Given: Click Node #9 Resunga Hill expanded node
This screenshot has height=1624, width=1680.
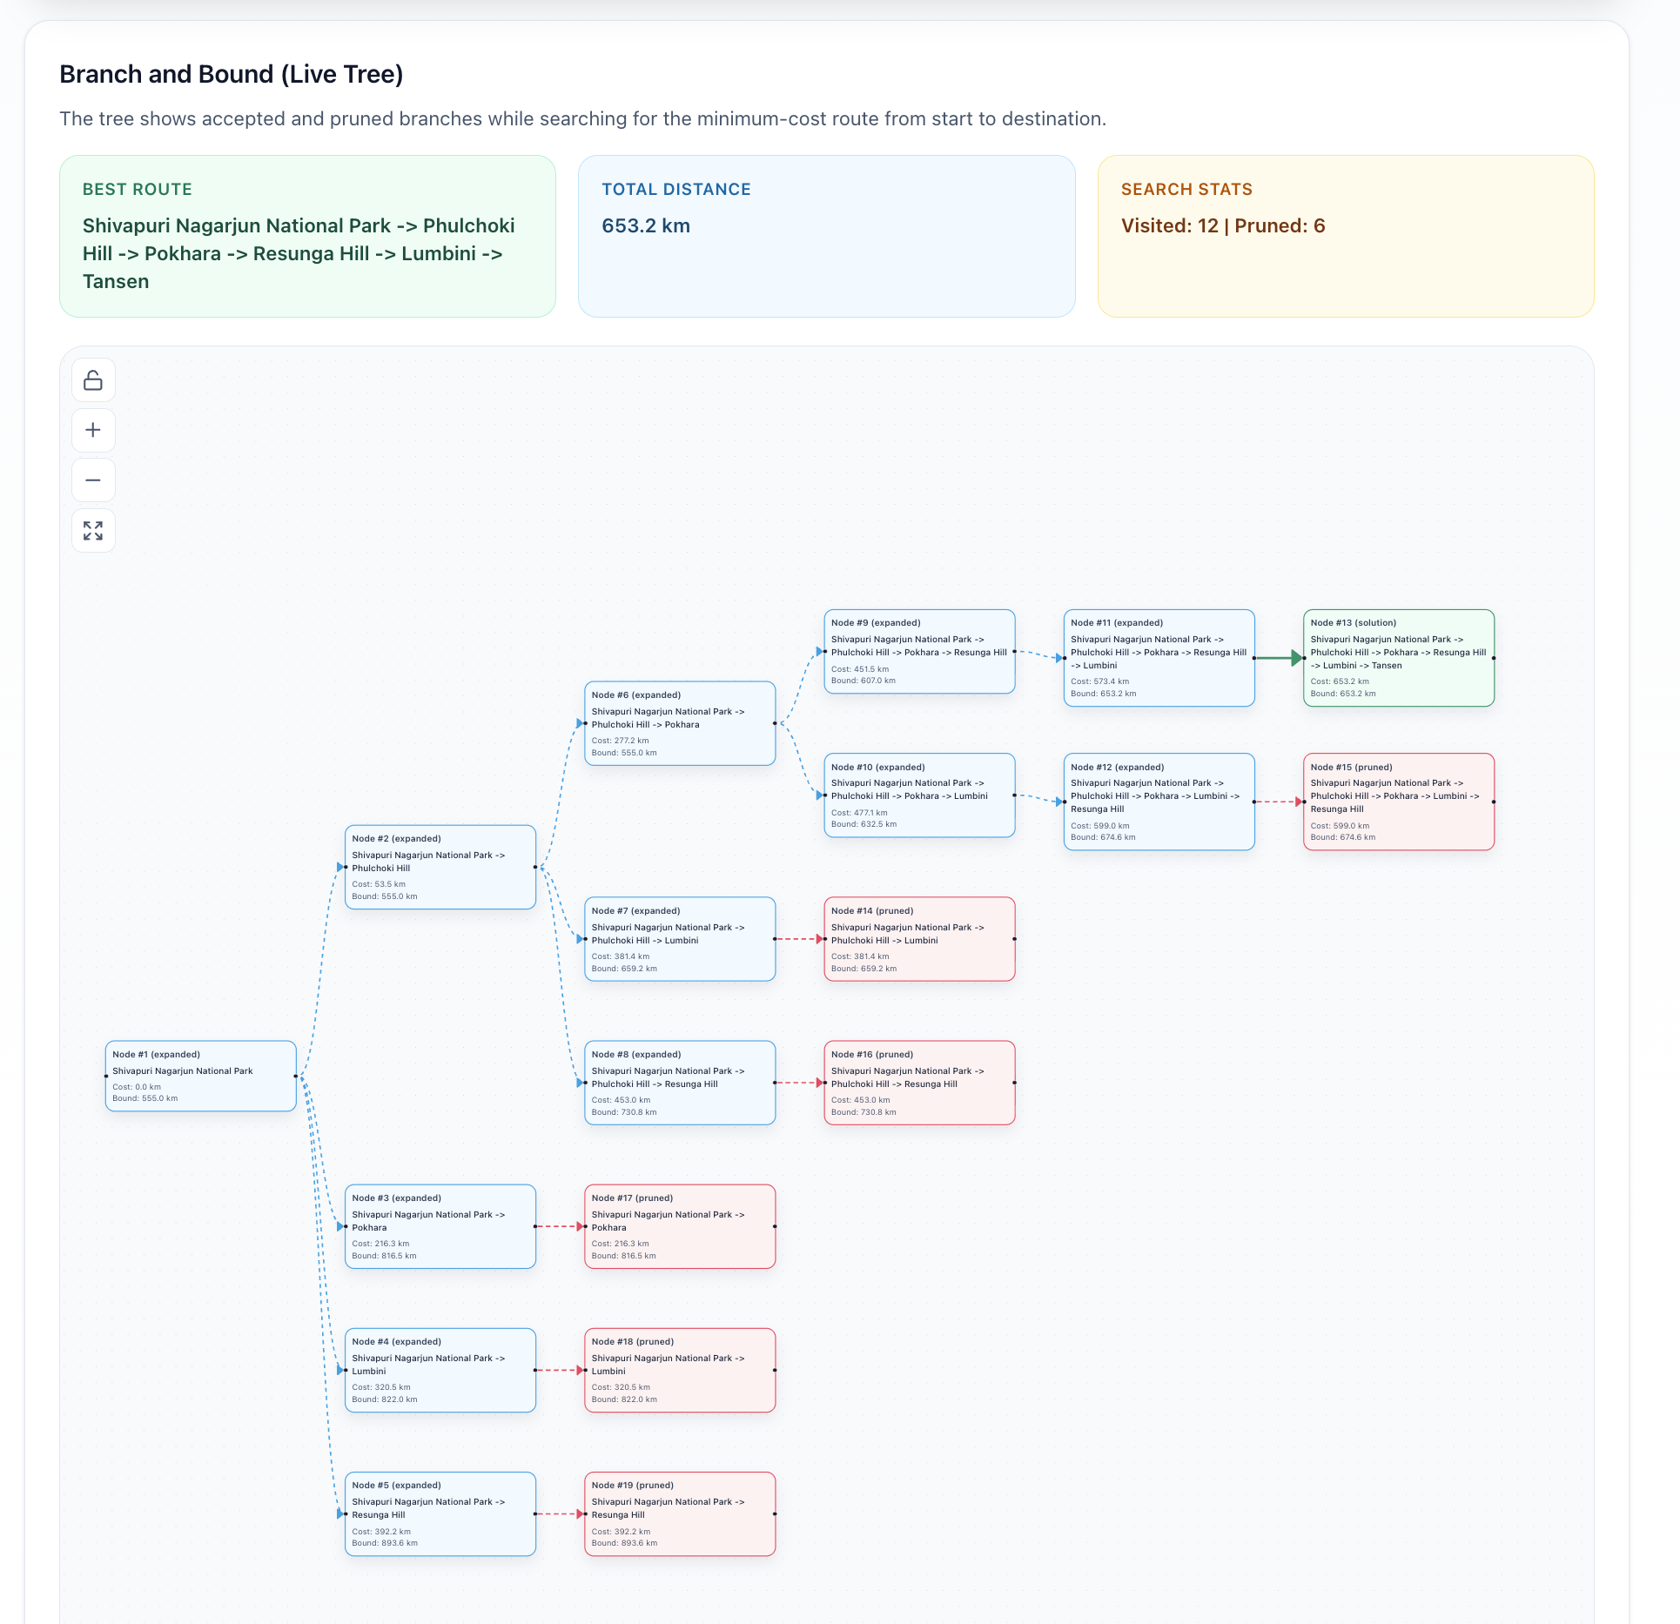Looking at the screenshot, I should click(919, 651).
